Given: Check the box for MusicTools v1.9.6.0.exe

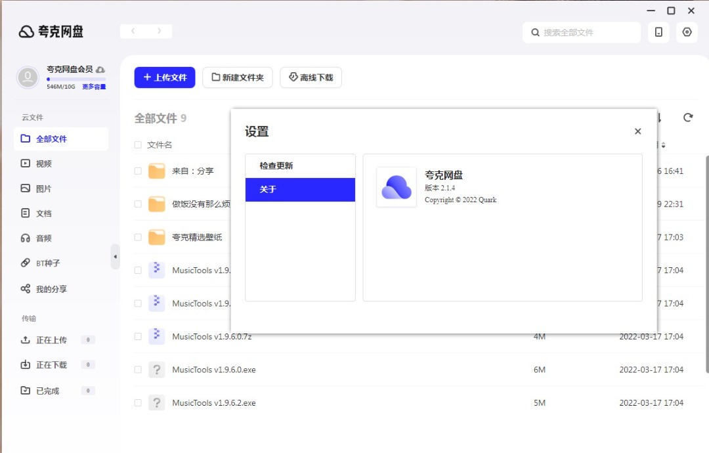Looking at the screenshot, I should click(x=138, y=370).
